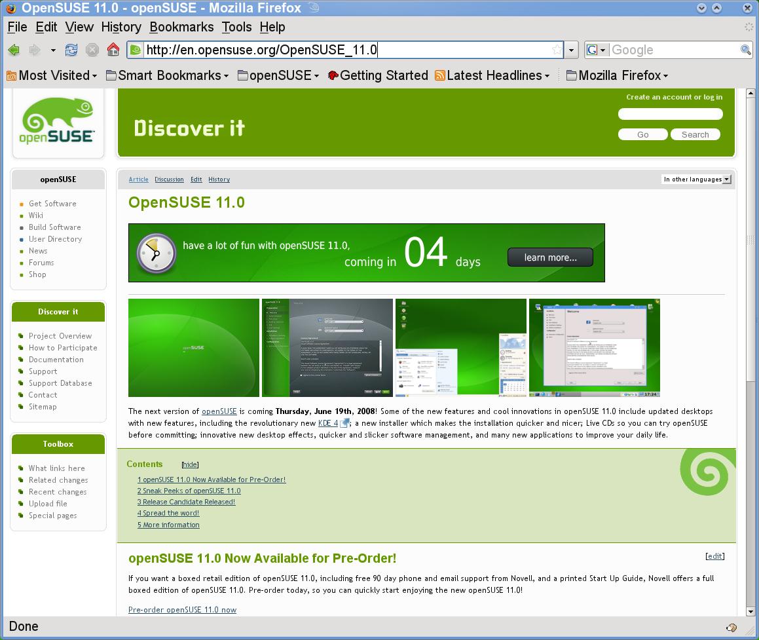759x640 pixels.
Task: Click the search magnifier icon
Action: [745, 50]
